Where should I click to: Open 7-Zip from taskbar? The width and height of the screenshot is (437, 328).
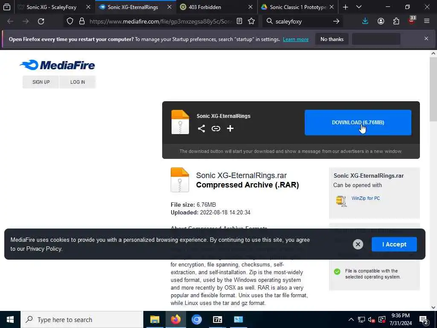click(217, 319)
